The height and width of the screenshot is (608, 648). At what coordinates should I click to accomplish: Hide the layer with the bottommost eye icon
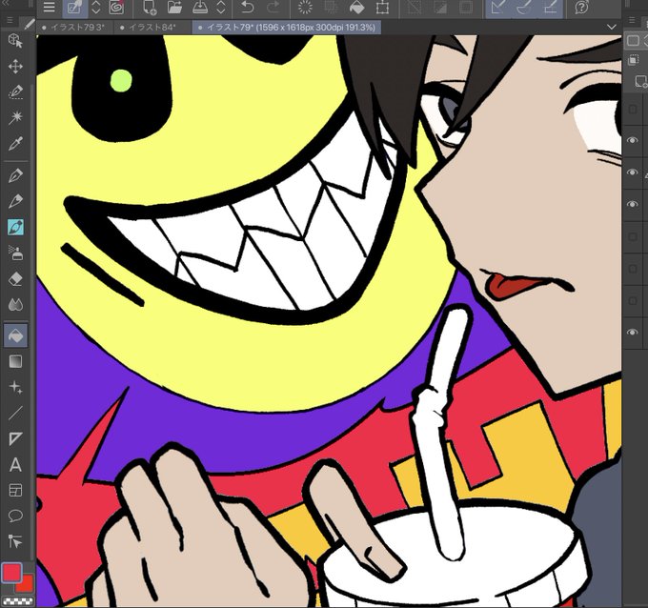click(x=633, y=333)
